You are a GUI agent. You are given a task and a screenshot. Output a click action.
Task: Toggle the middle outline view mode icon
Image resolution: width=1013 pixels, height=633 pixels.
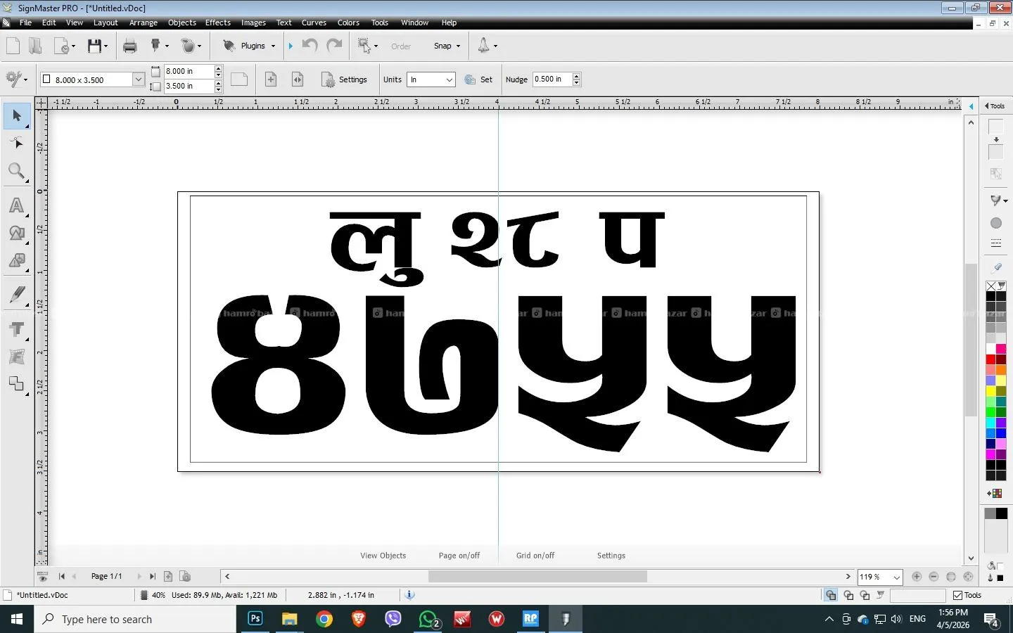[x=848, y=595]
